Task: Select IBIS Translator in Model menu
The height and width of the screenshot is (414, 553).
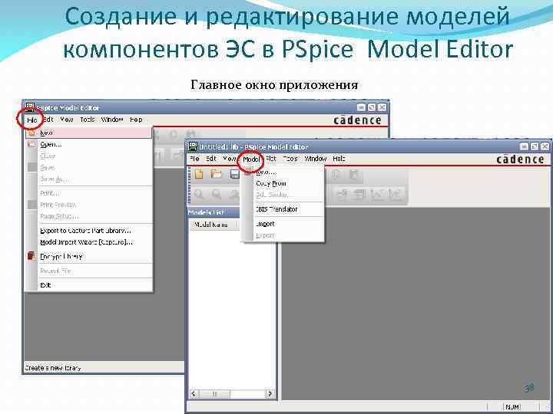Action: 283,209
